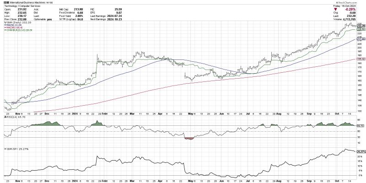
Task: Click the Chandelier green legend line marker
Action: pyautogui.click(x=5, y=30)
